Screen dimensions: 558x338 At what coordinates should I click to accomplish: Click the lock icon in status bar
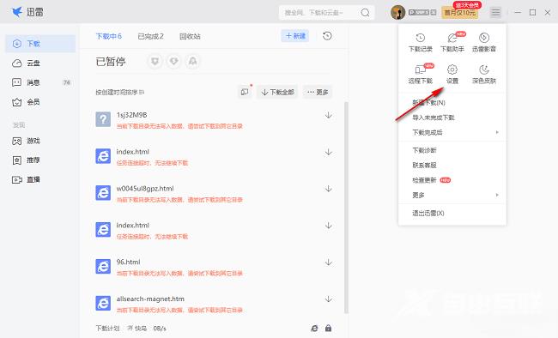[x=328, y=328]
